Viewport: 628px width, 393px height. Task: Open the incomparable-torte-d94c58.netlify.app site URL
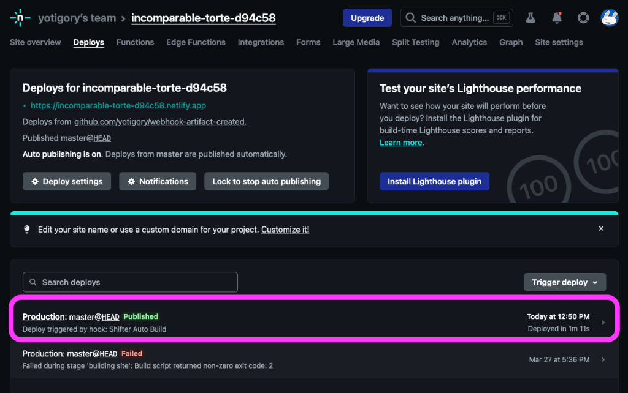tap(118, 105)
